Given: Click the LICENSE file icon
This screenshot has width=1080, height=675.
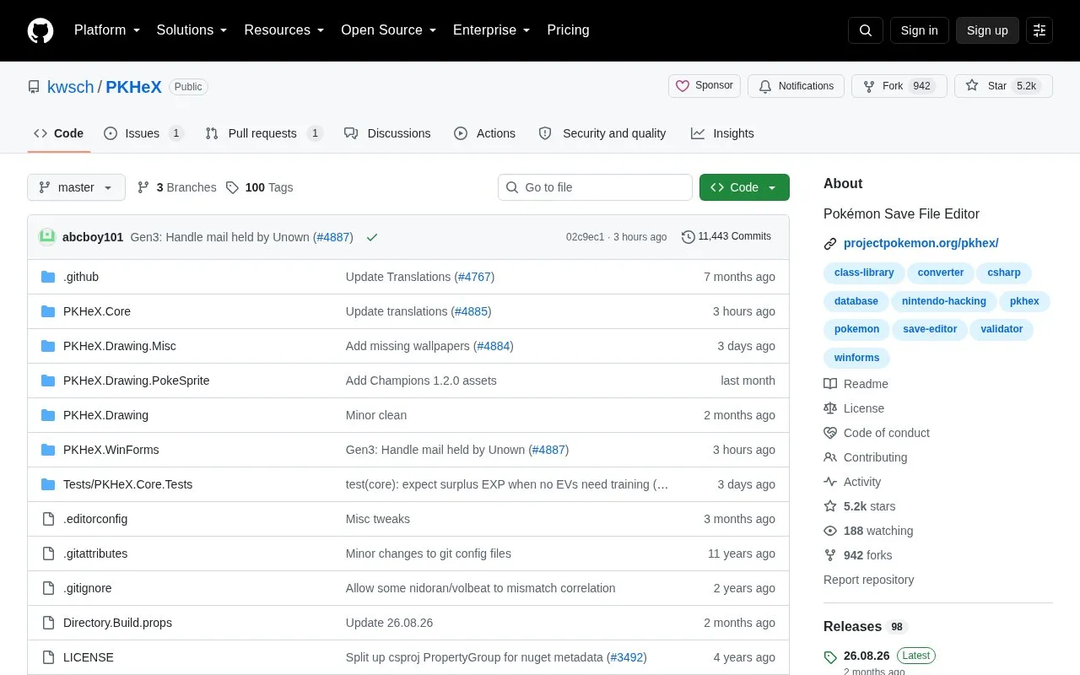Looking at the screenshot, I should coord(48,657).
